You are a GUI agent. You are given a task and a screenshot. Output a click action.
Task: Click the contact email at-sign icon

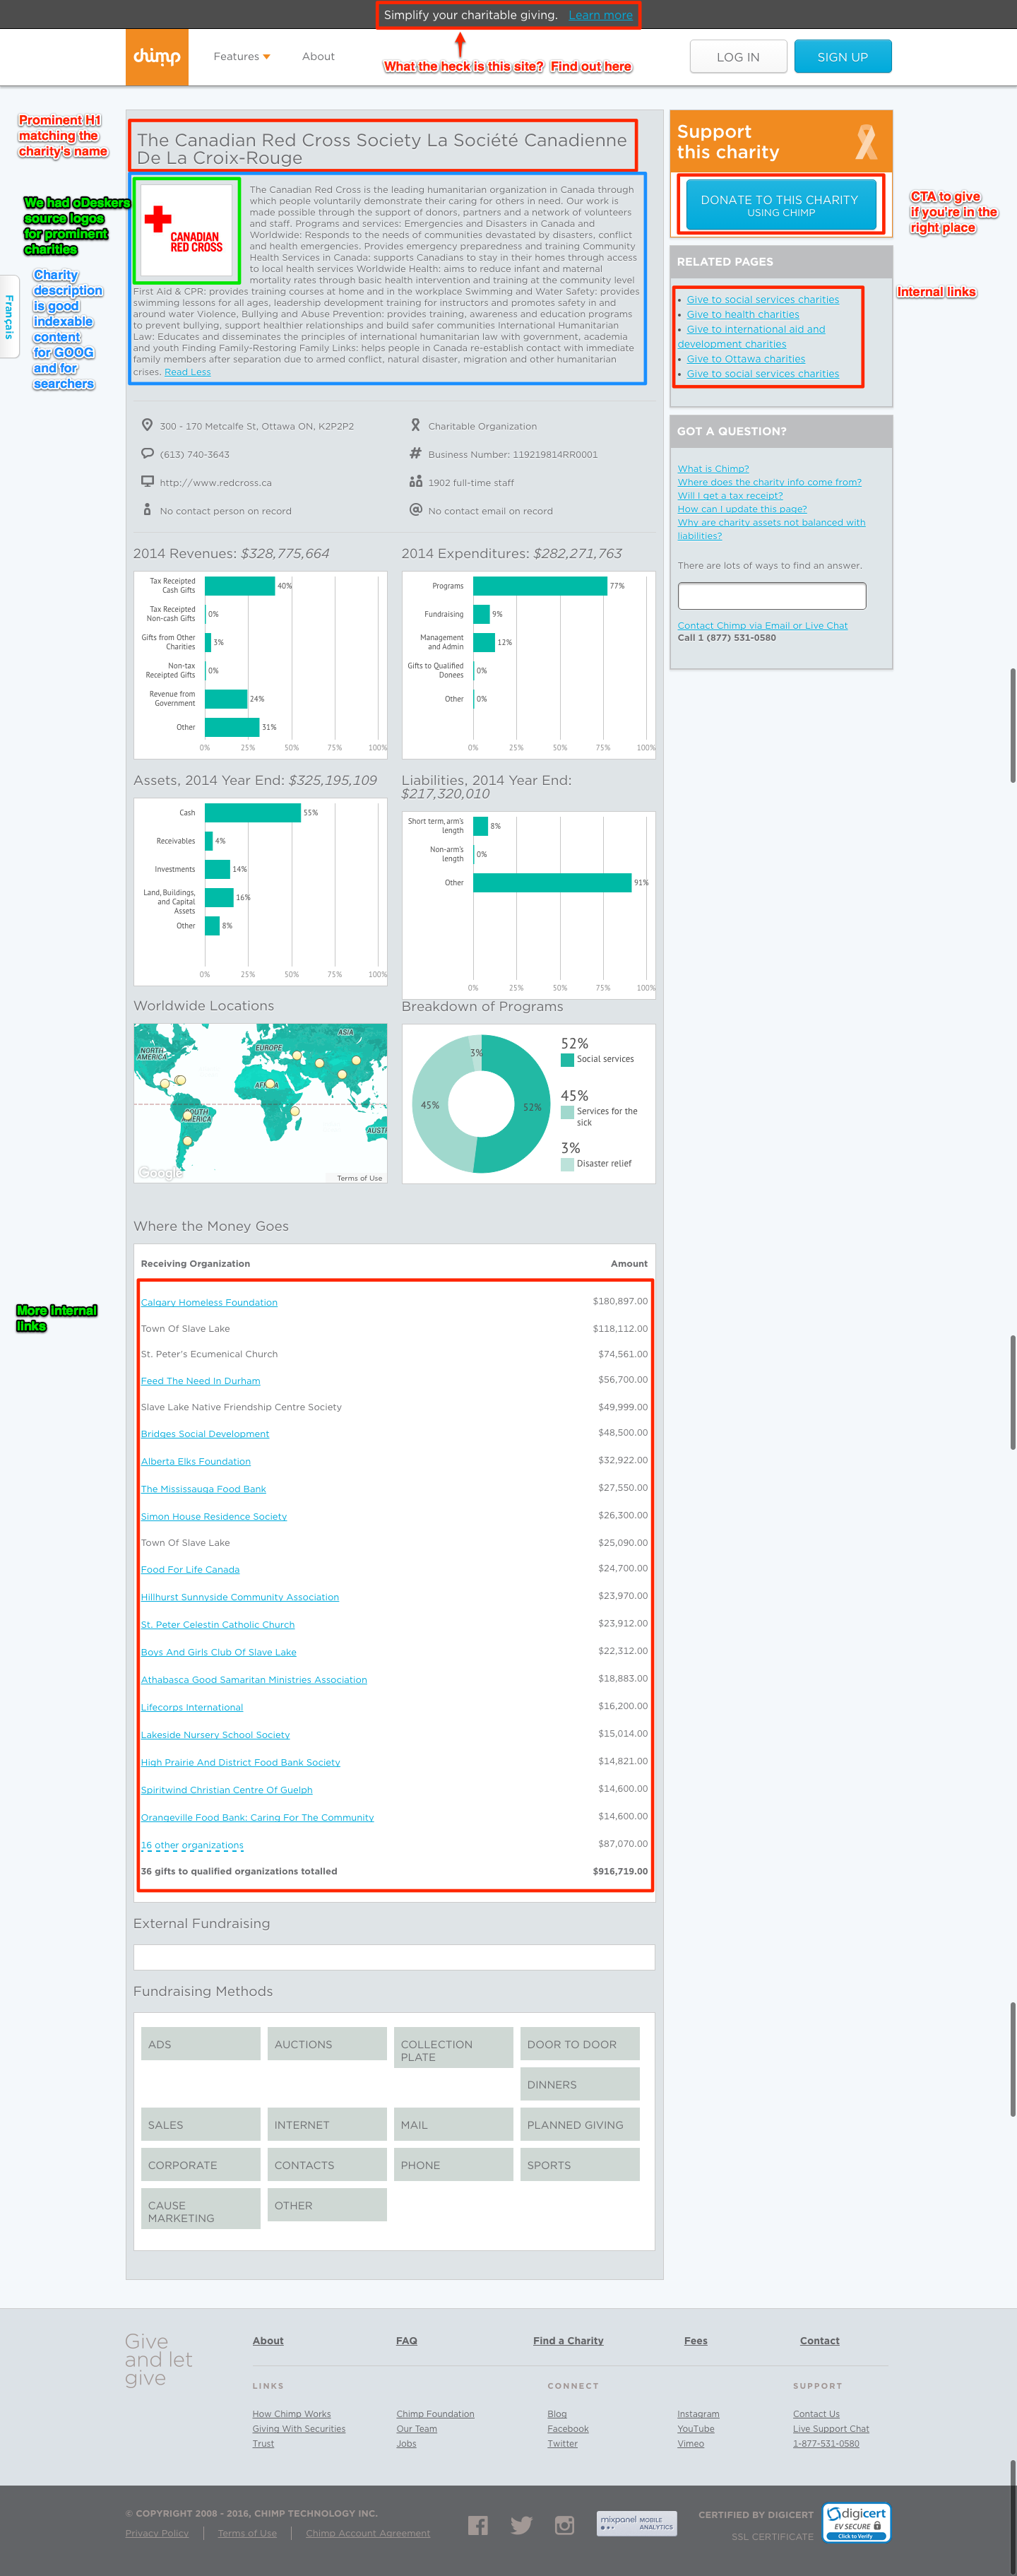click(415, 510)
